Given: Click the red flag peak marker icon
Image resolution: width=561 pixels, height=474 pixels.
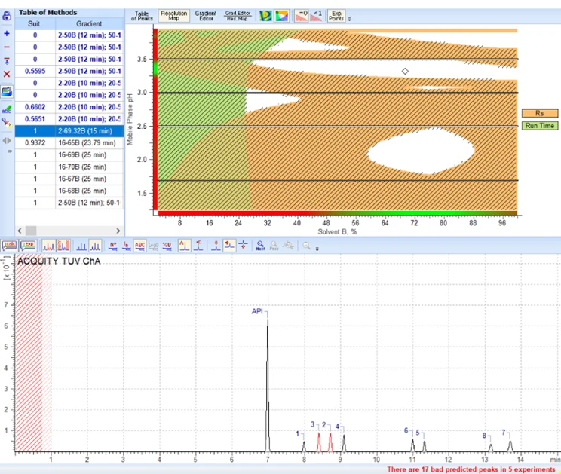Looking at the screenshot, I should [x=198, y=246].
